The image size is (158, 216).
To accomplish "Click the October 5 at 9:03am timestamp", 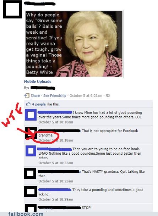I will point(86,96).
